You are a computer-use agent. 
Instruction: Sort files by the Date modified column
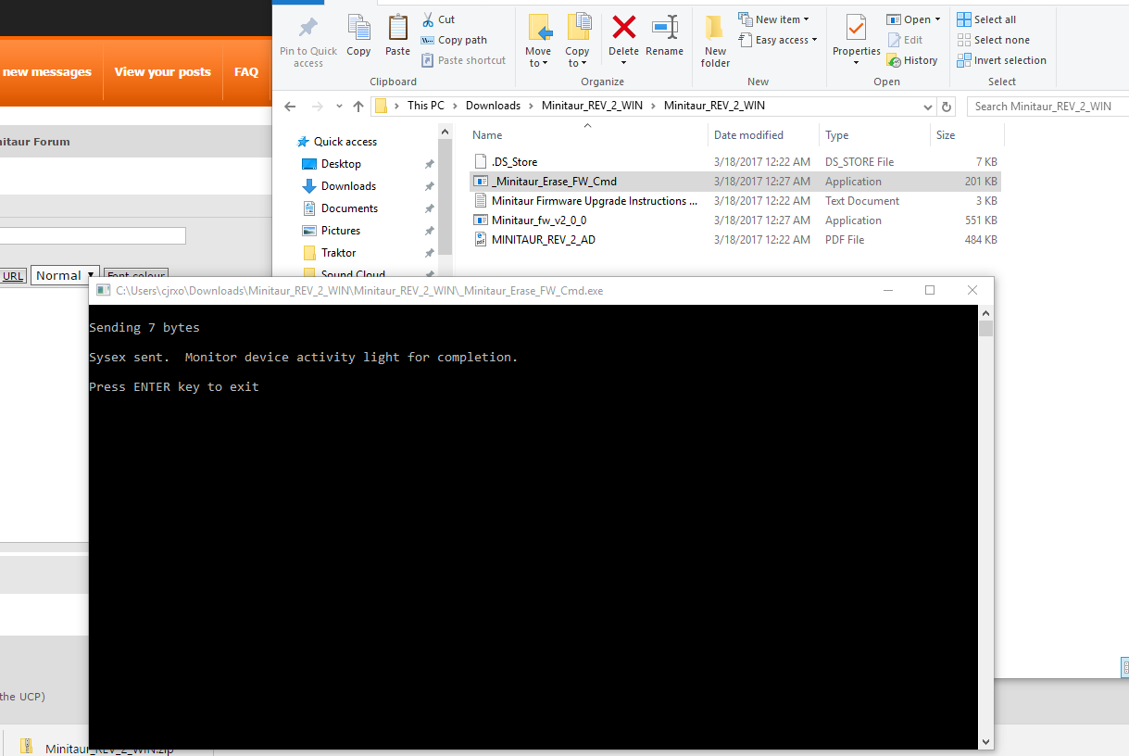coord(748,135)
